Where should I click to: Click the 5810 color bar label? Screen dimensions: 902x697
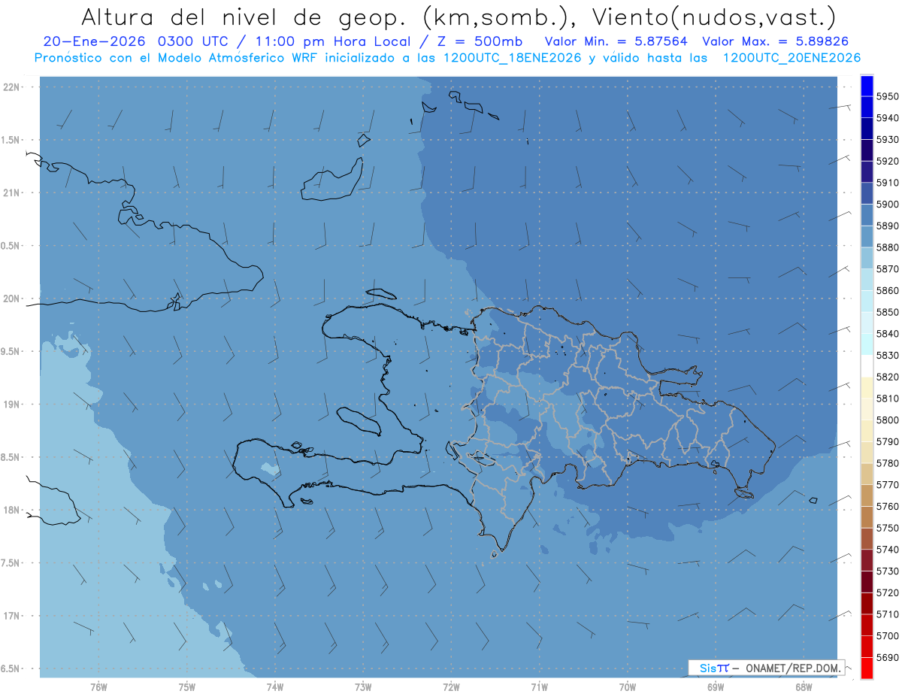coord(888,399)
